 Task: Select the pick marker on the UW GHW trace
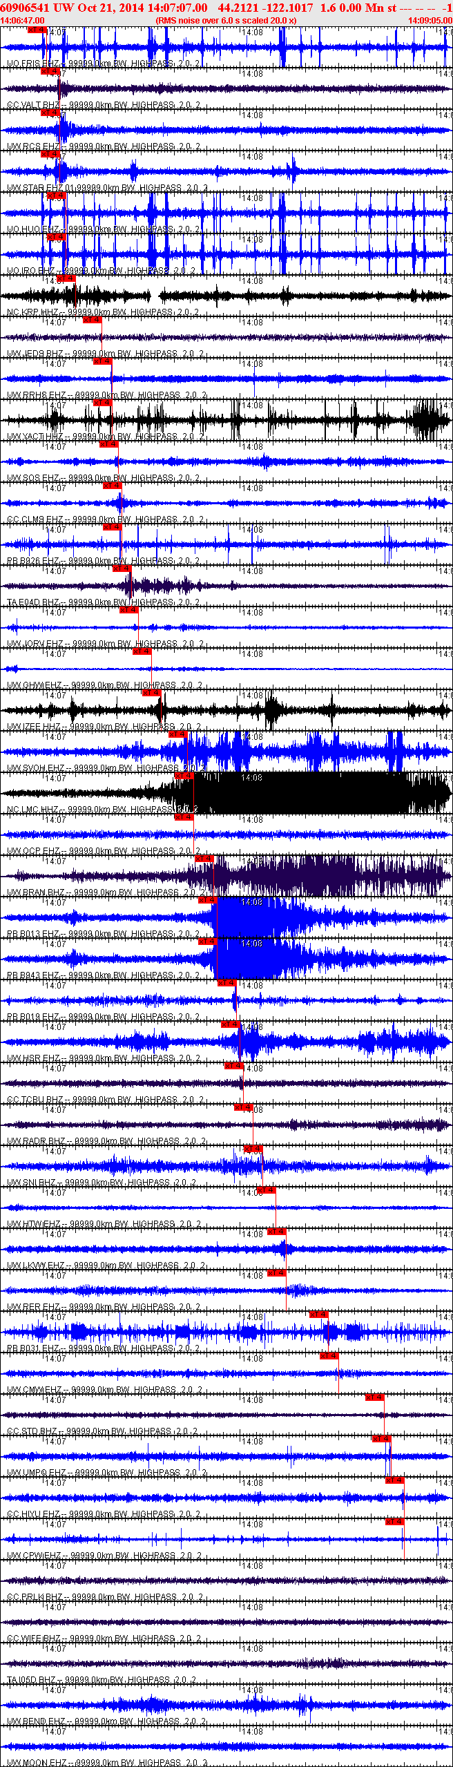142,651
